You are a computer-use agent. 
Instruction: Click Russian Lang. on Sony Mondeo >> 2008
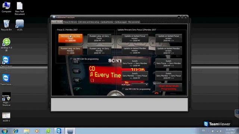pos(71,51)
